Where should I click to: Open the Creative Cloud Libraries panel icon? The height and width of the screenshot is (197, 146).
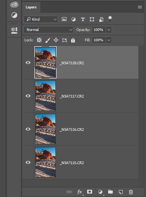pos(14,5)
